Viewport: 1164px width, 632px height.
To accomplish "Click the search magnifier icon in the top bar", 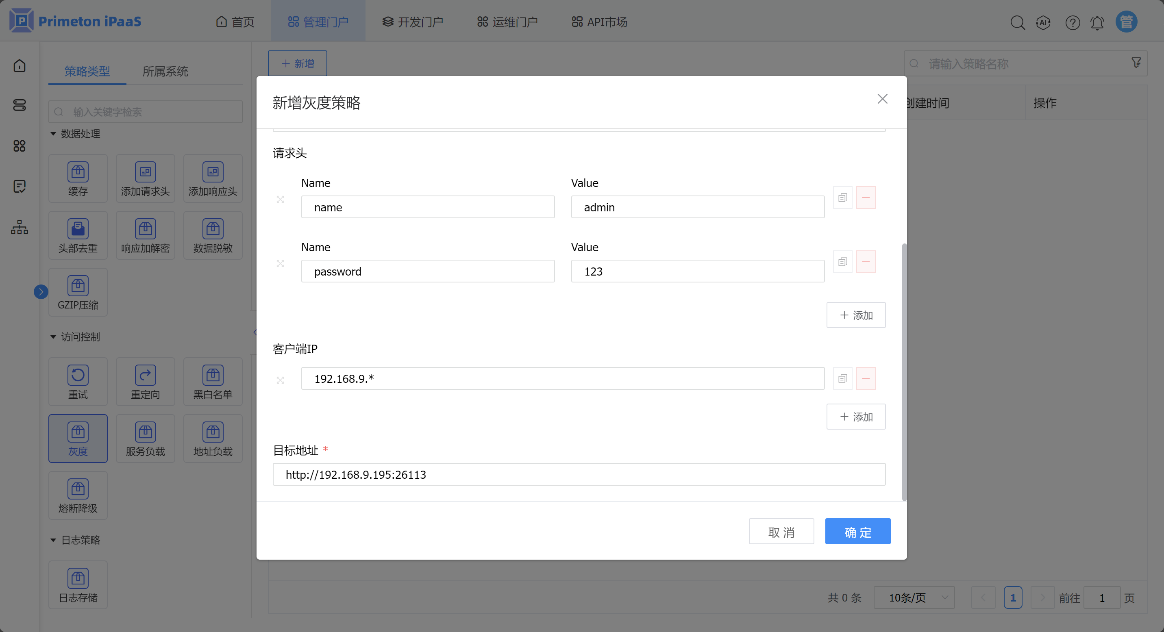I will pyautogui.click(x=1017, y=22).
